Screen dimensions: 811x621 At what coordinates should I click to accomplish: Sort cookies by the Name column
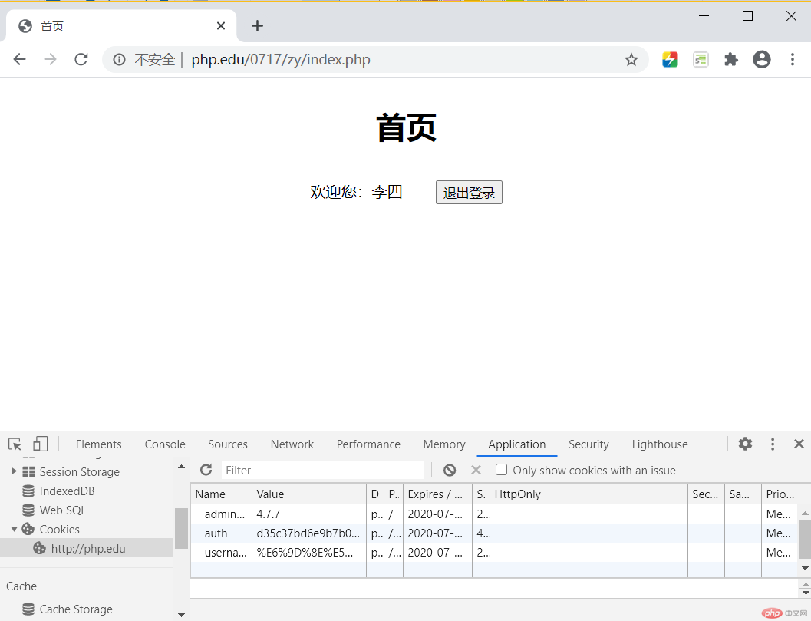pyautogui.click(x=222, y=494)
